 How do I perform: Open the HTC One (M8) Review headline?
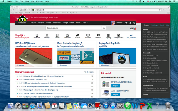(x=25, y=43)
